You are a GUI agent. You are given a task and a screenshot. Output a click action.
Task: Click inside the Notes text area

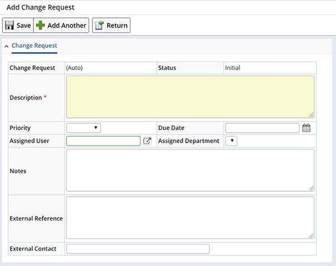pyautogui.click(x=190, y=170)
